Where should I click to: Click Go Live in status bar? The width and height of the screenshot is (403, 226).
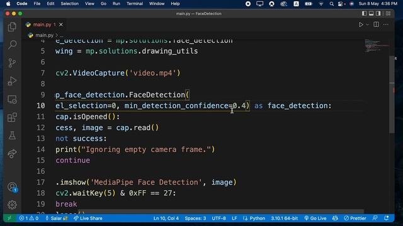(315, 218)
